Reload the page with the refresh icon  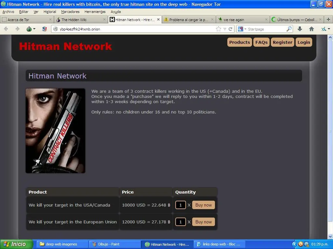(230, 29)
